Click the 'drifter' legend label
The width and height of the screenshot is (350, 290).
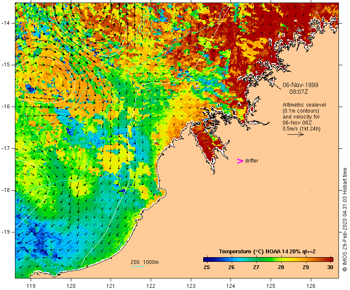click(251, 161)
